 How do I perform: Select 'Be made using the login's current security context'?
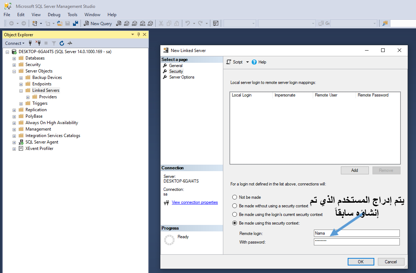coord(234,215)
